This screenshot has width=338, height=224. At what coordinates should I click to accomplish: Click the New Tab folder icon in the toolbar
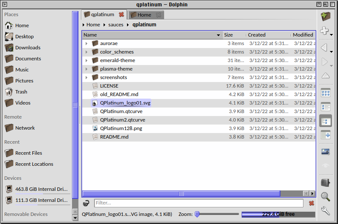[x=326, y=16]
